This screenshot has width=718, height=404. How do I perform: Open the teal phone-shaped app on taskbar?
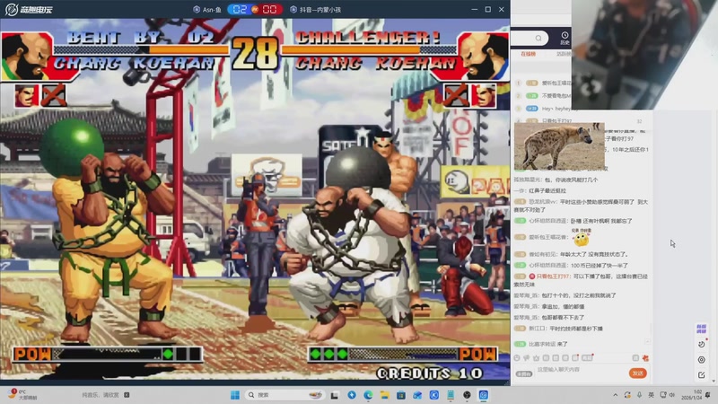(451, 395)
